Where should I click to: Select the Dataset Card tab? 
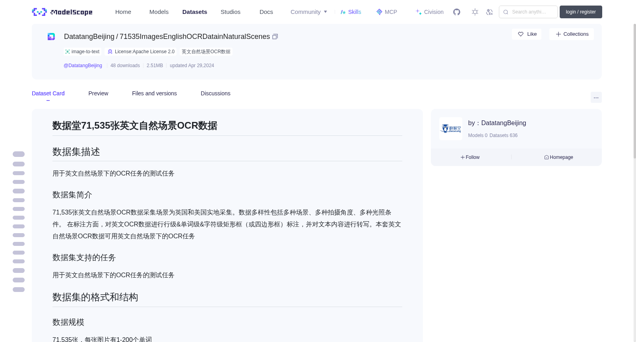tap(48, 93)
